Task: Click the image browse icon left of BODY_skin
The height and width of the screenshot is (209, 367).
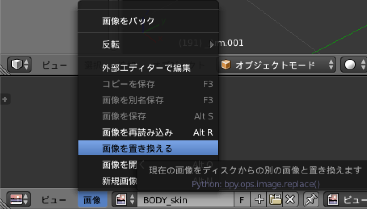Action: [124, 200]
